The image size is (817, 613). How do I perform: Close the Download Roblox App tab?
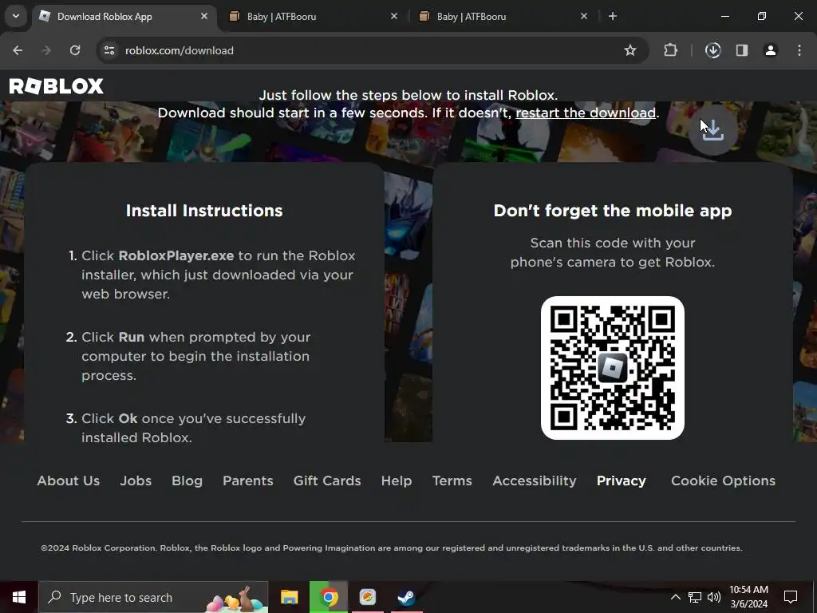204,17
